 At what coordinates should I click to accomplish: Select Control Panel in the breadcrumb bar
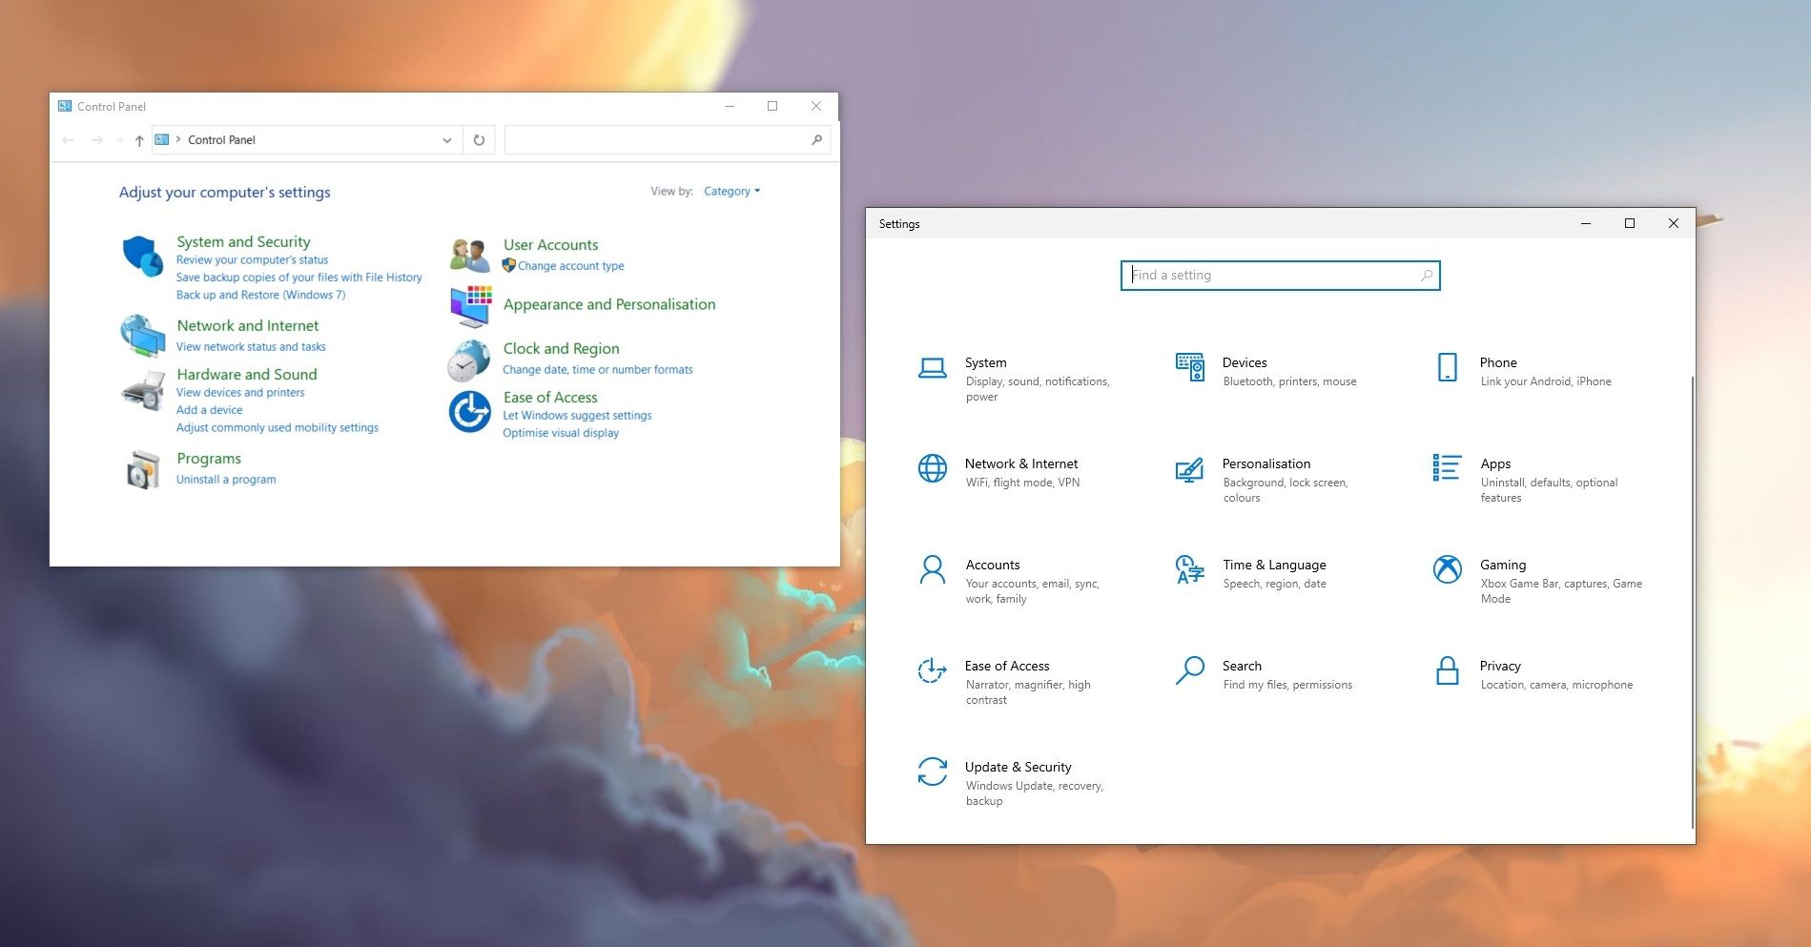pyautogui.click(x=220, y=139)
